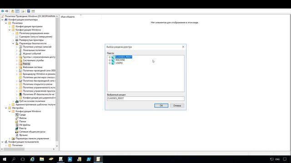Select the Политики открытого ключа tree item
Image resolution: width=291 pixels, height=163 pixels.
pyautogui.click(x=37, y=84)
